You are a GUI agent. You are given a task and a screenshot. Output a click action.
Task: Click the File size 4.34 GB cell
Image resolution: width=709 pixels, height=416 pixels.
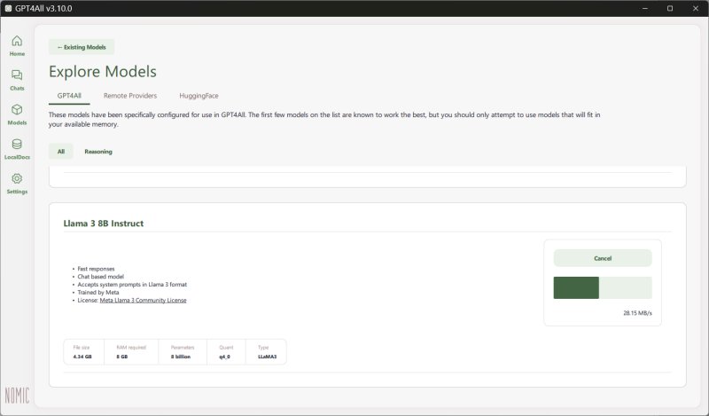[x=83, y=352]
